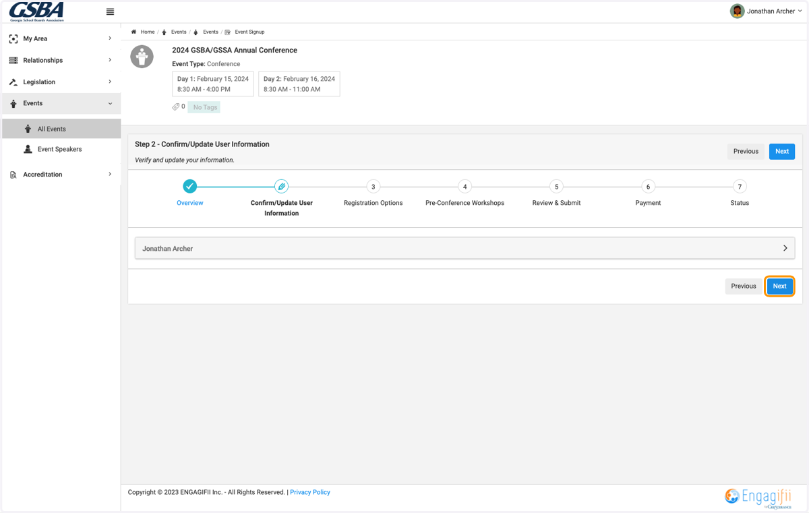This screenshot has width=809, height=513.
Task: Select All Events submenu item
Action: click(x=61, y=129)
